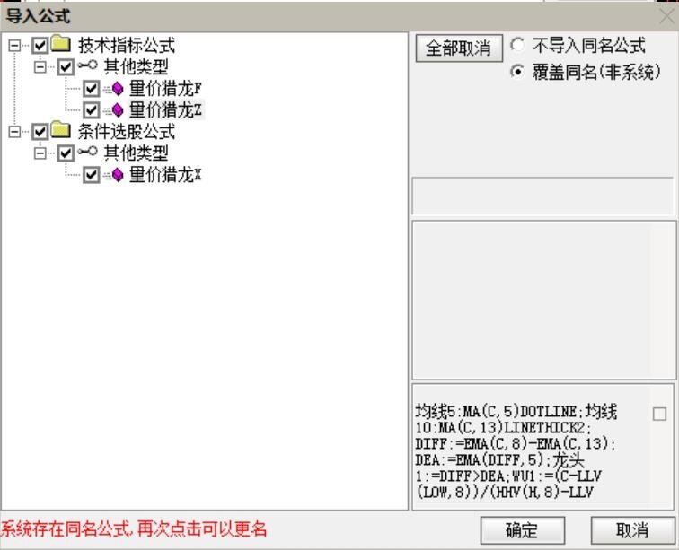Image resolution: width=679 pixels, height=550 pixels.
Task: Uncheck the 量价猎龙Z checkbox
Action: 92,110
